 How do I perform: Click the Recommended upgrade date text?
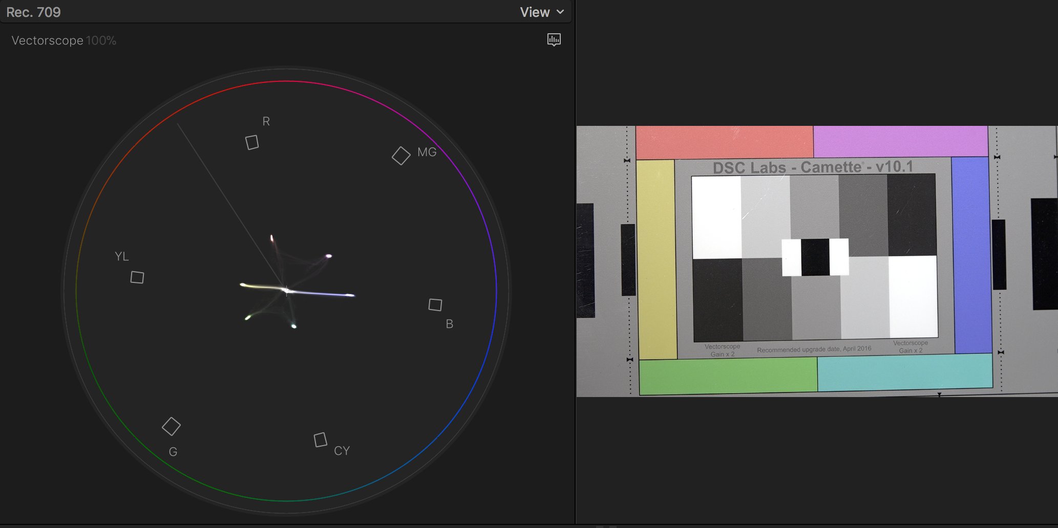point(814,349)
